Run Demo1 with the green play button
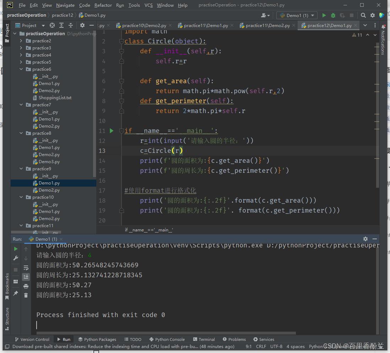This screenshot has height=353, width=390. pyautogui.click(x=324, y=15)
